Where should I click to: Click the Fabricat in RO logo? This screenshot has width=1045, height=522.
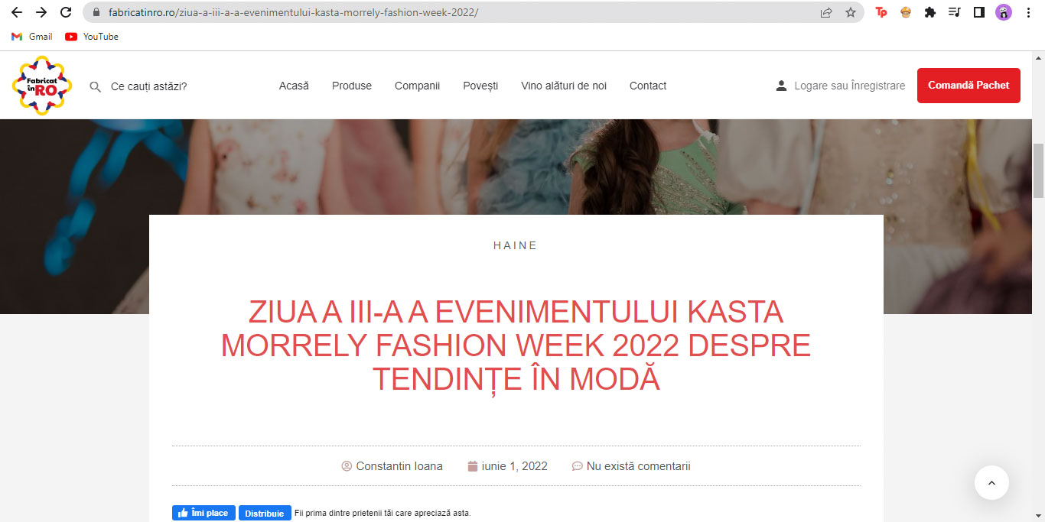click(x=42, y=86)
